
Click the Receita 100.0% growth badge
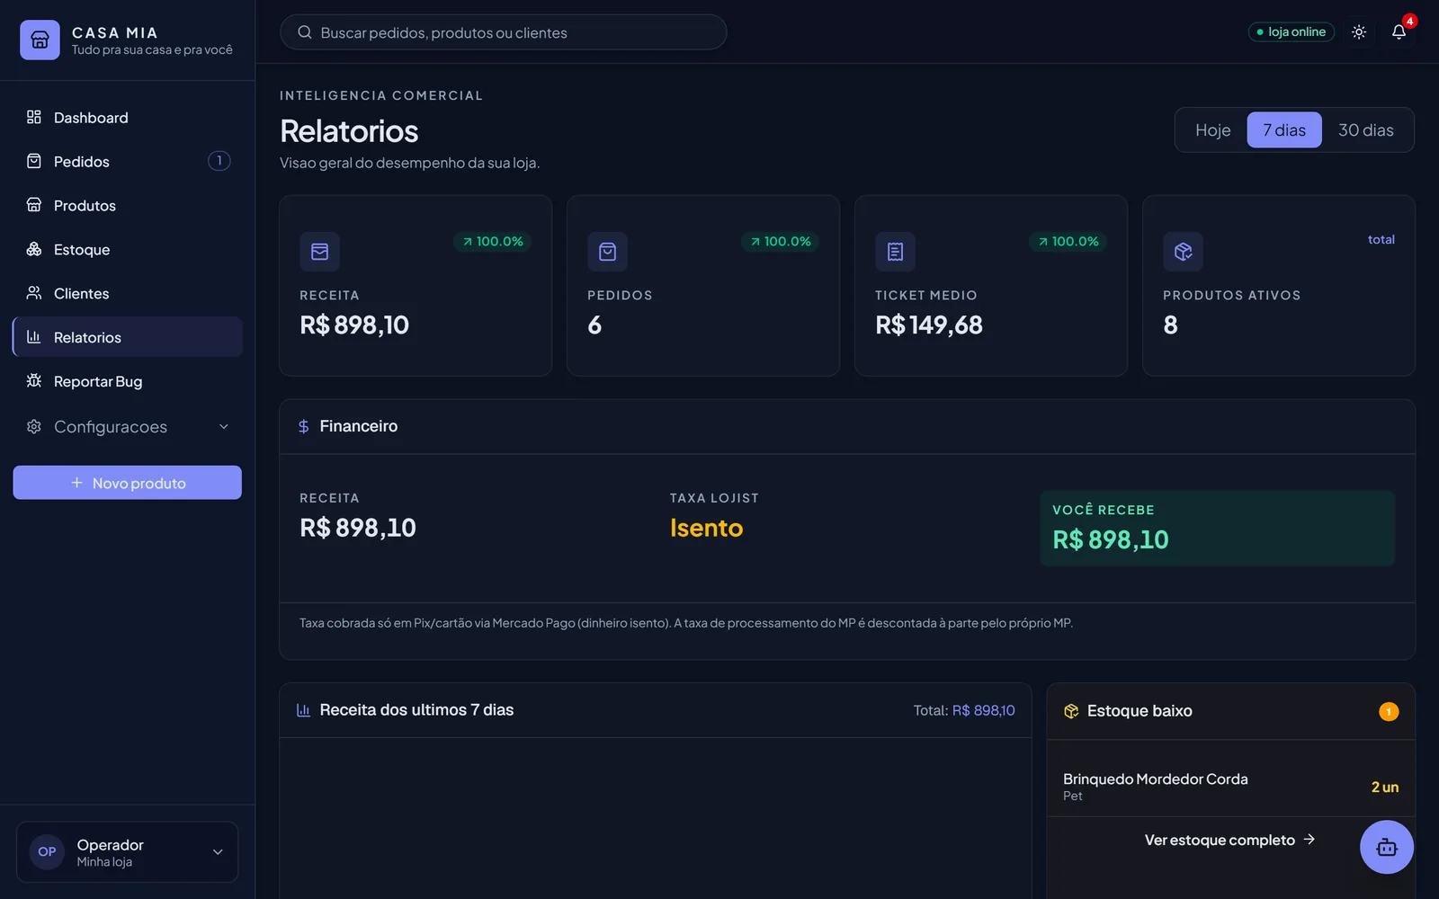click(493, 242)
